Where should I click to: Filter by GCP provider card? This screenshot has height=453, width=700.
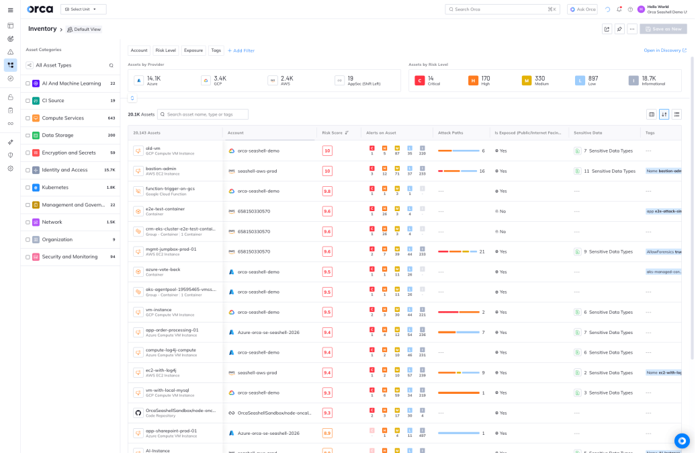pyautogui.click(x=214, y=81)
